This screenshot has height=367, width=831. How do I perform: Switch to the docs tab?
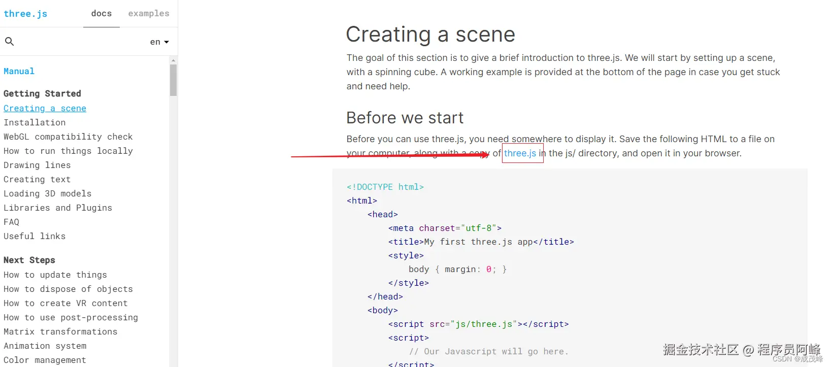pos(102,14)
